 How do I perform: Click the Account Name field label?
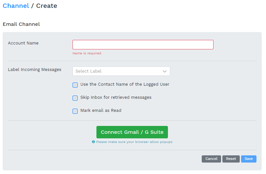(23, 43)
